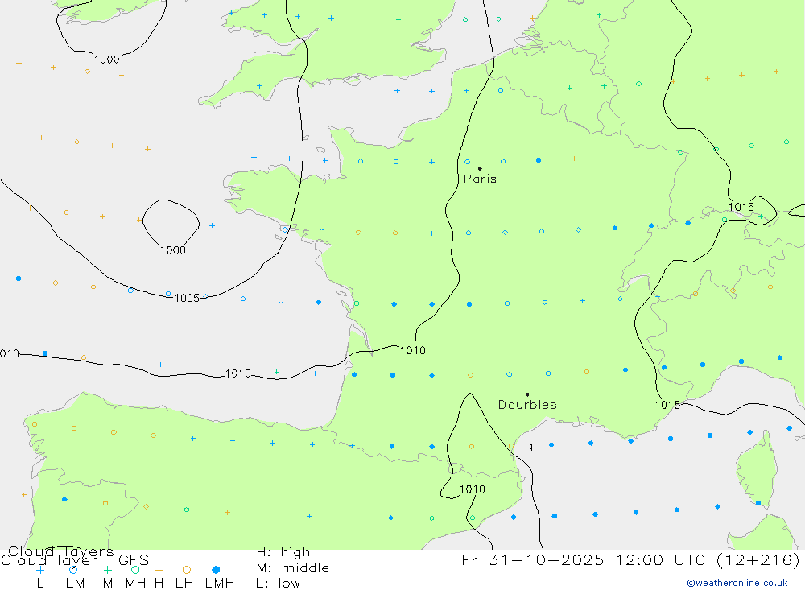Click the '1010' isobar label over the Bay of Biscay
Image resolution: width=805 pixels, height=590 pixels.
point(238,373)
